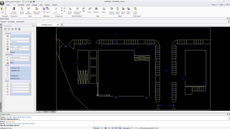Switch to the Sheet2 tab
230x129 pixels.
pos(53,112)
